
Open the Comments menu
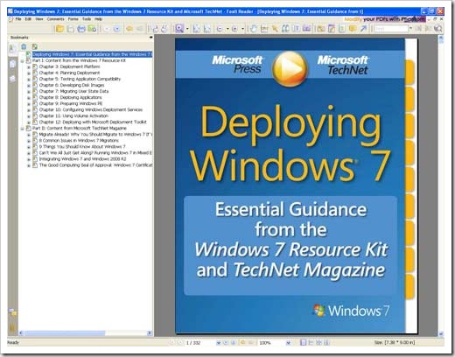55,19
